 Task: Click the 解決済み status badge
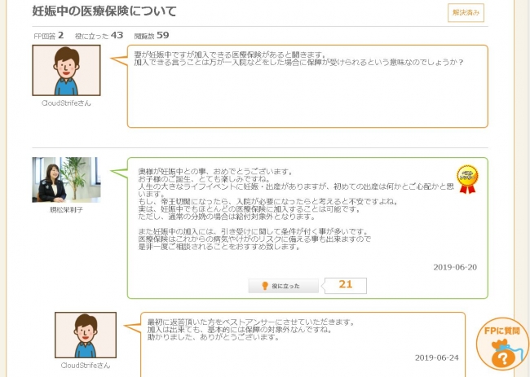click(466, 13)
